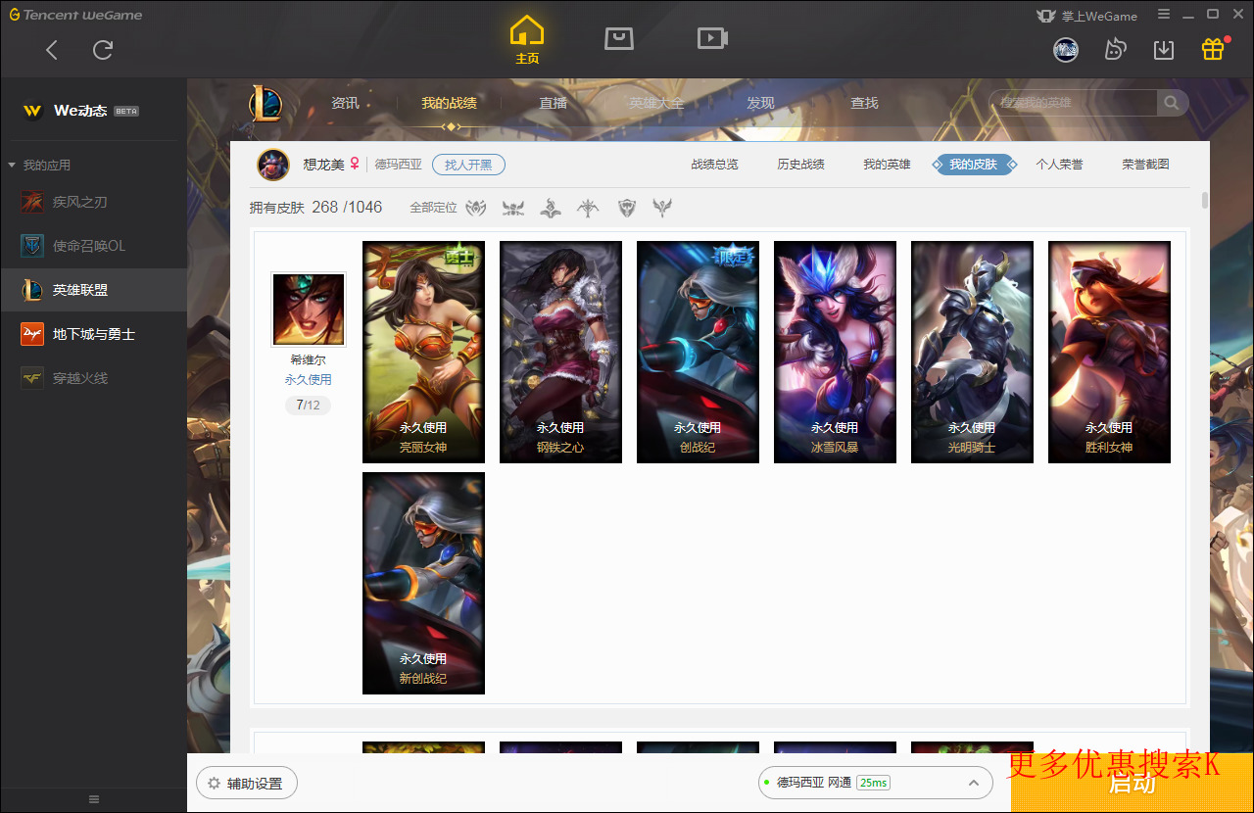This screenshot has height=813, width=1254.
Task: Select 英雄联盟 in the sidebar
Action: click(x=93, y=290)
